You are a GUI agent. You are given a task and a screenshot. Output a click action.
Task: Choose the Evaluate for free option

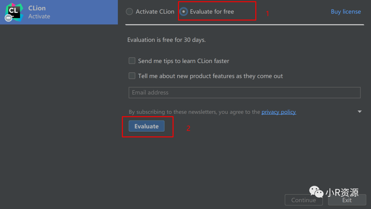[184, 12]
